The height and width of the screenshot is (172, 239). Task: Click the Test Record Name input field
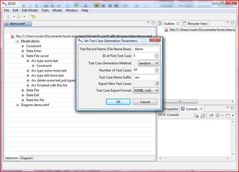coord(146,49)
